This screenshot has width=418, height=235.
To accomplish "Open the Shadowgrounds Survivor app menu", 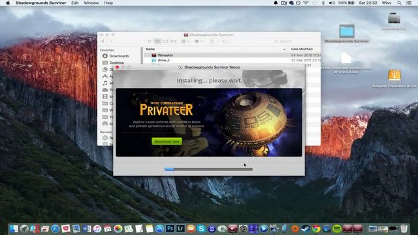I will (40, 3).
